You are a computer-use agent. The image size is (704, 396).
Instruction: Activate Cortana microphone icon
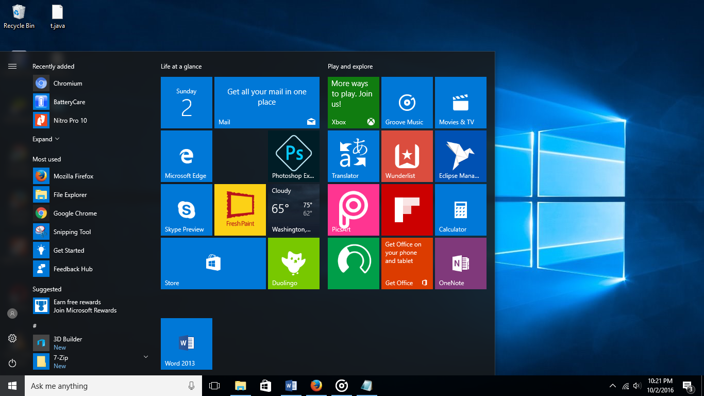click(x=191, y=386)
